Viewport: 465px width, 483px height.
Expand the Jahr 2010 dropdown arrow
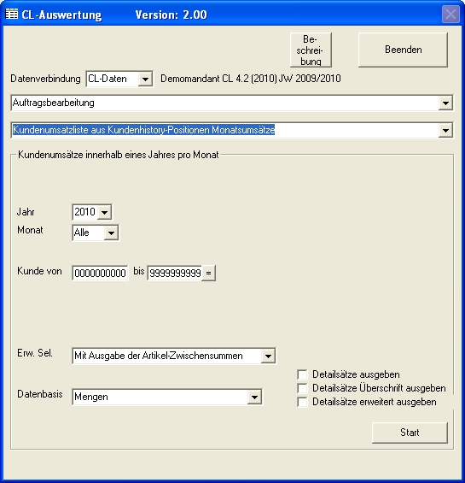pyautogui.click(x=105, y=212)
